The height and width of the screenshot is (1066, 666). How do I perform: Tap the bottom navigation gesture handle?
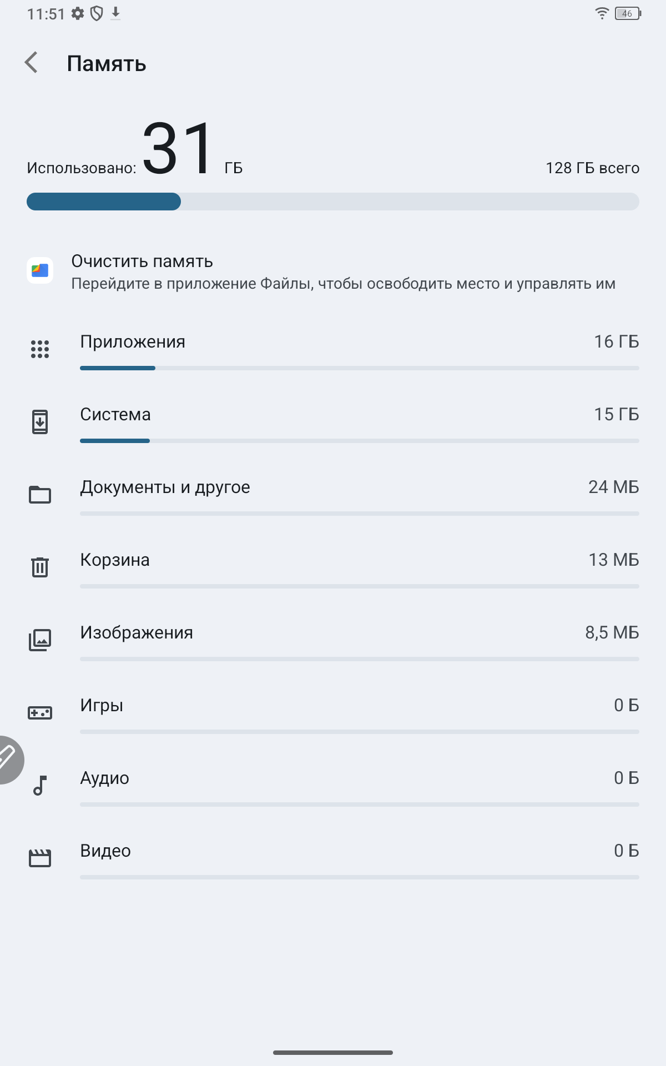[333, 1052]
